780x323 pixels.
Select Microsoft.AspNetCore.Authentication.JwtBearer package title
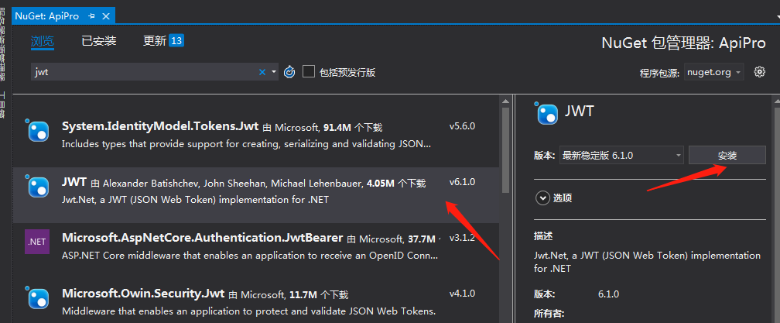click(203, 238)
